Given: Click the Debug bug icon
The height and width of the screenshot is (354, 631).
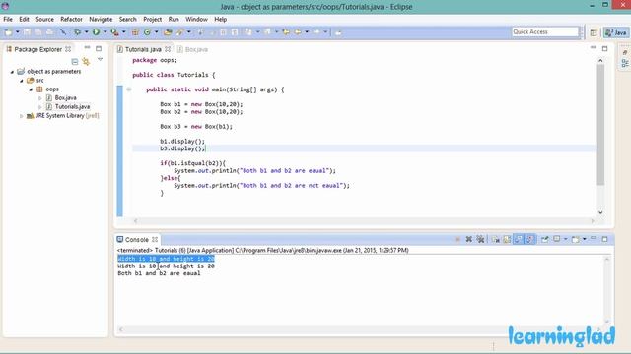Looking at the screenshot, I should [77, 32].
